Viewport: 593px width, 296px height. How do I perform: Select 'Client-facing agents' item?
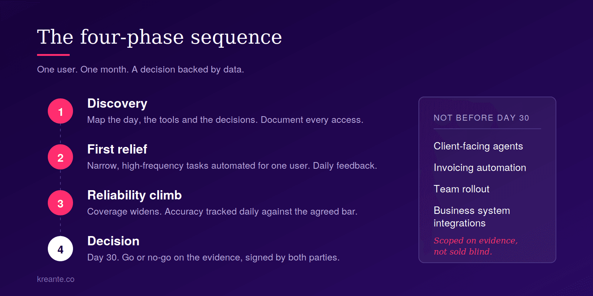click(x=478, y=147)
